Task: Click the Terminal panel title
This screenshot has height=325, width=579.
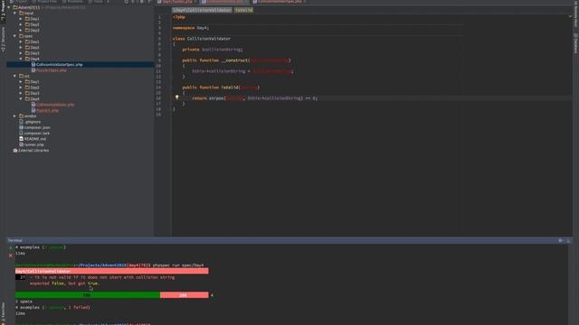Action: (x=15, y=241)
